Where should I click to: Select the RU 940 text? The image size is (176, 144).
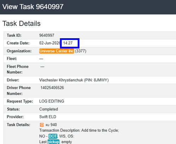click(x=51, y=125)
